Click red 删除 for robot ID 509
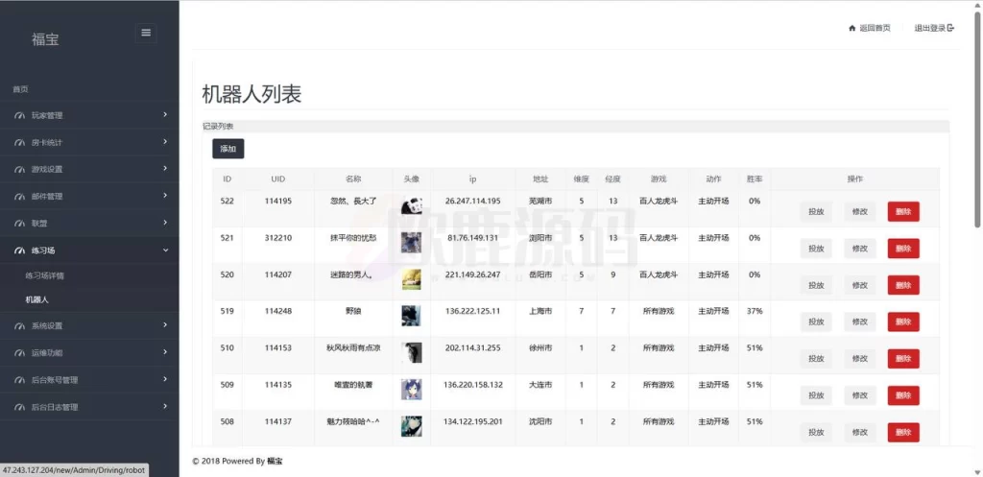Image resolution: width=983 pixels, height=477 pixels. tap(903, 395)
